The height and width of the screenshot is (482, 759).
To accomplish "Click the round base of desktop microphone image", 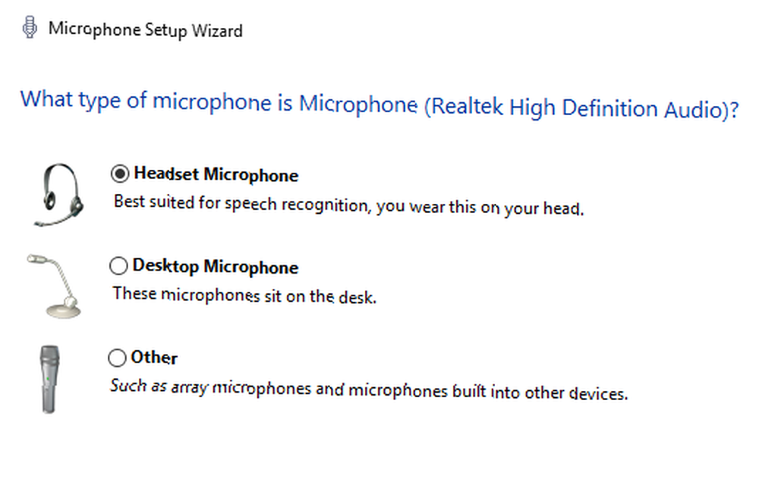I will click(63, 310).
